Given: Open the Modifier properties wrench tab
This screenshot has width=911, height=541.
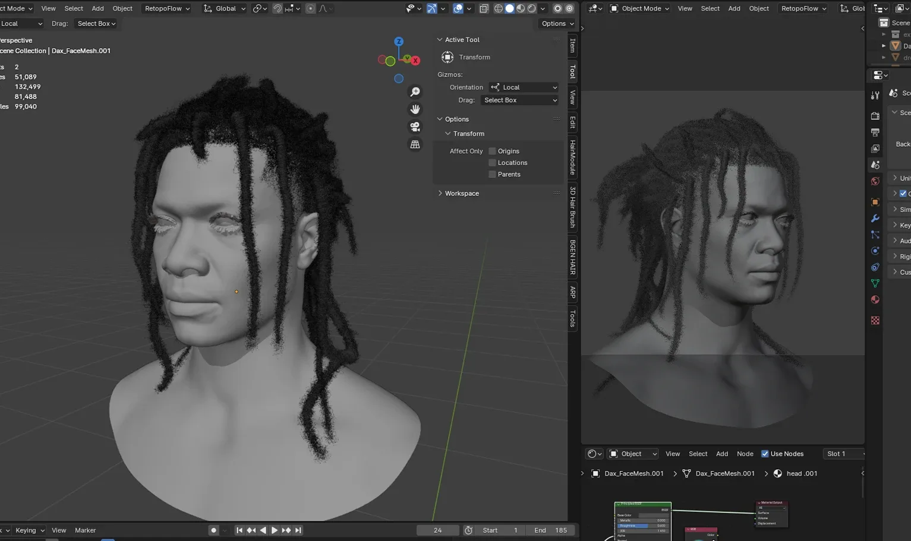Looking at the screenshot, I should tap(875, 219).
